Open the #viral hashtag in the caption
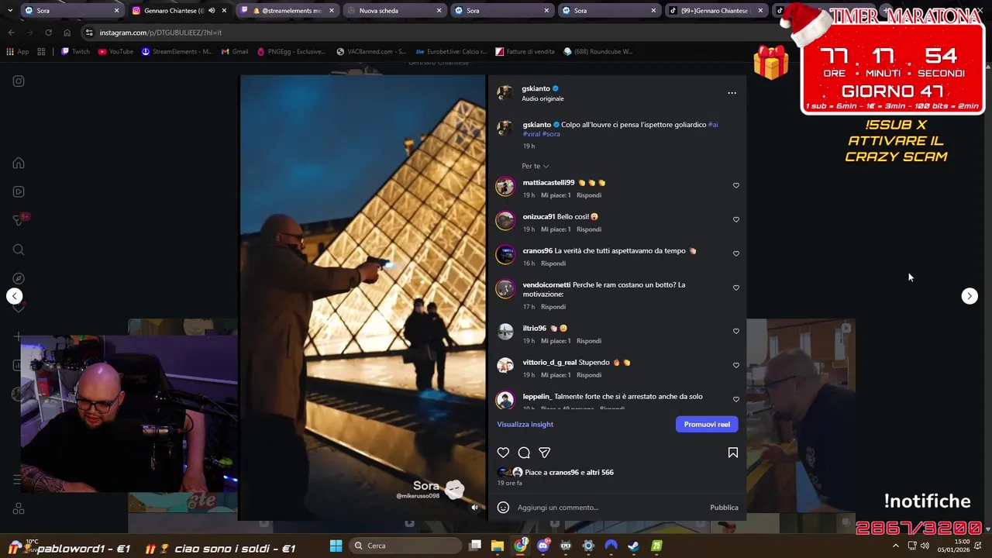 pyautogui.click(x=532, y=134)
